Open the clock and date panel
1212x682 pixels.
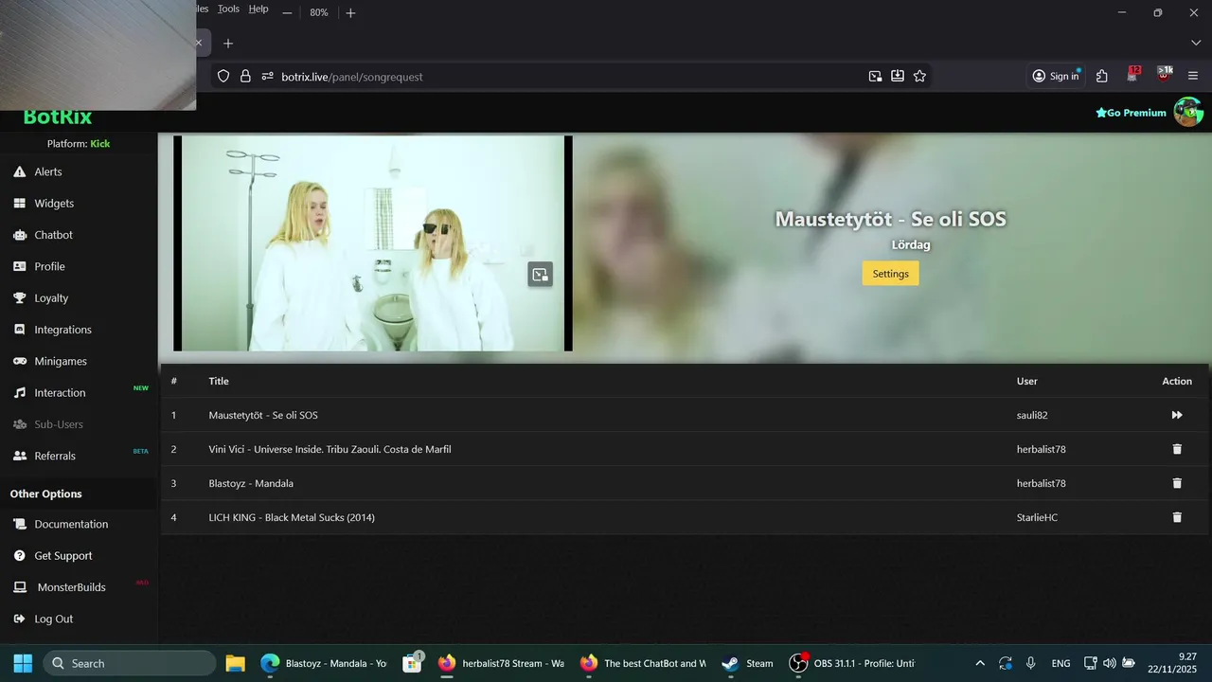point(1174,663)
